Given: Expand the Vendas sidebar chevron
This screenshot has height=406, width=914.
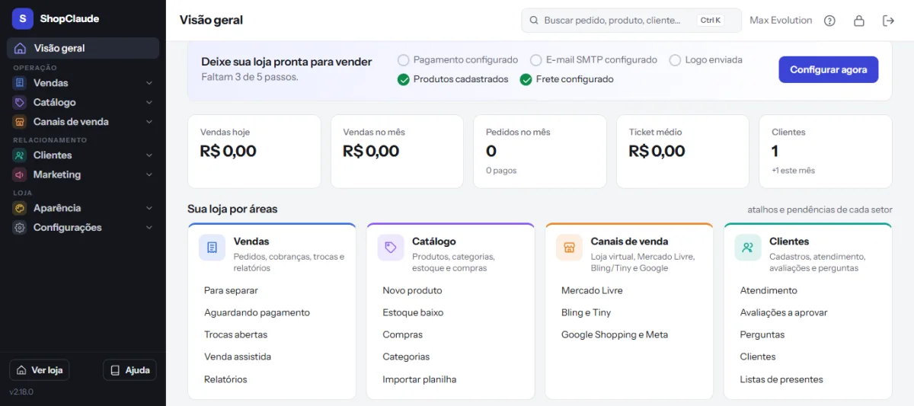Looking at the screenshot, I should pos(149,83).
